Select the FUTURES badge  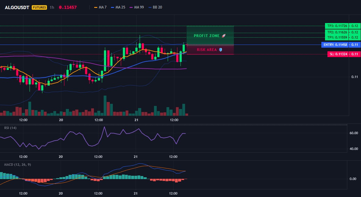pos(39,7)
